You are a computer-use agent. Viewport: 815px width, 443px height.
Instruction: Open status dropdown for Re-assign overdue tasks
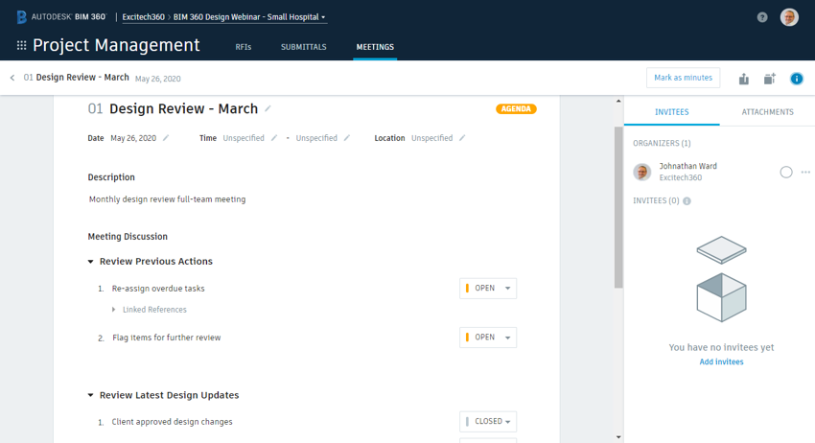coord(488,288)
